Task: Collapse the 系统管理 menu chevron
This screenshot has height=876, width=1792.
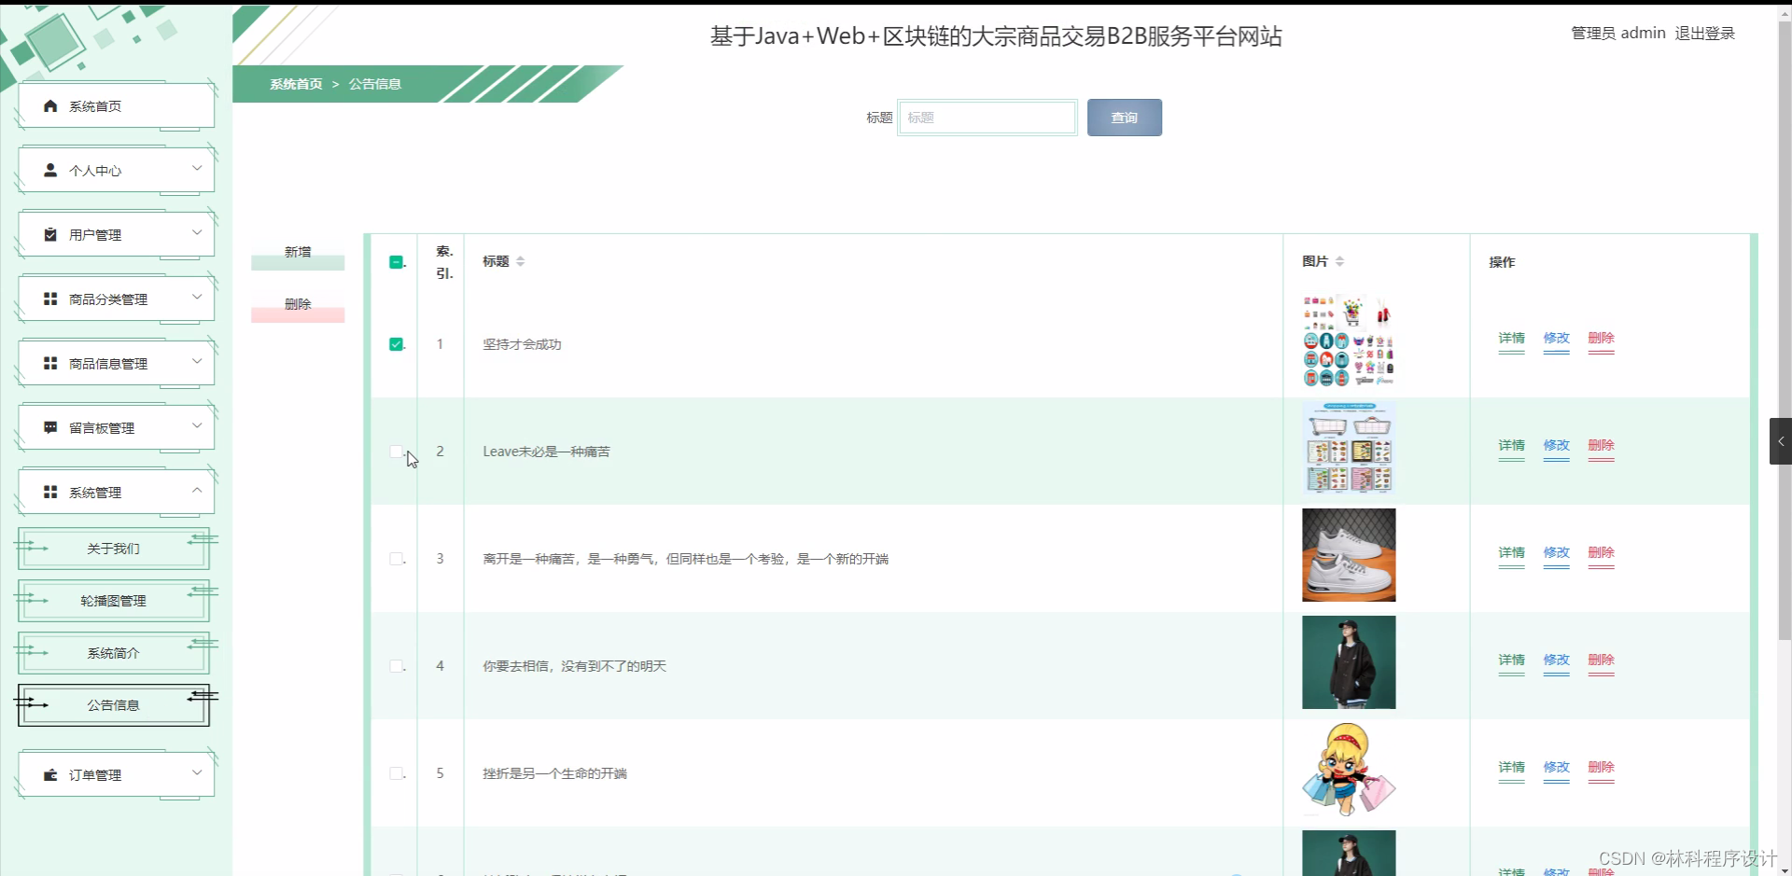Action: (197, 491)
